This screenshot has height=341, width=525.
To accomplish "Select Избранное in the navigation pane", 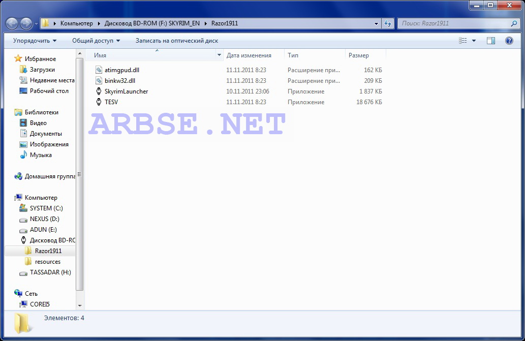I will coord(41,59).
